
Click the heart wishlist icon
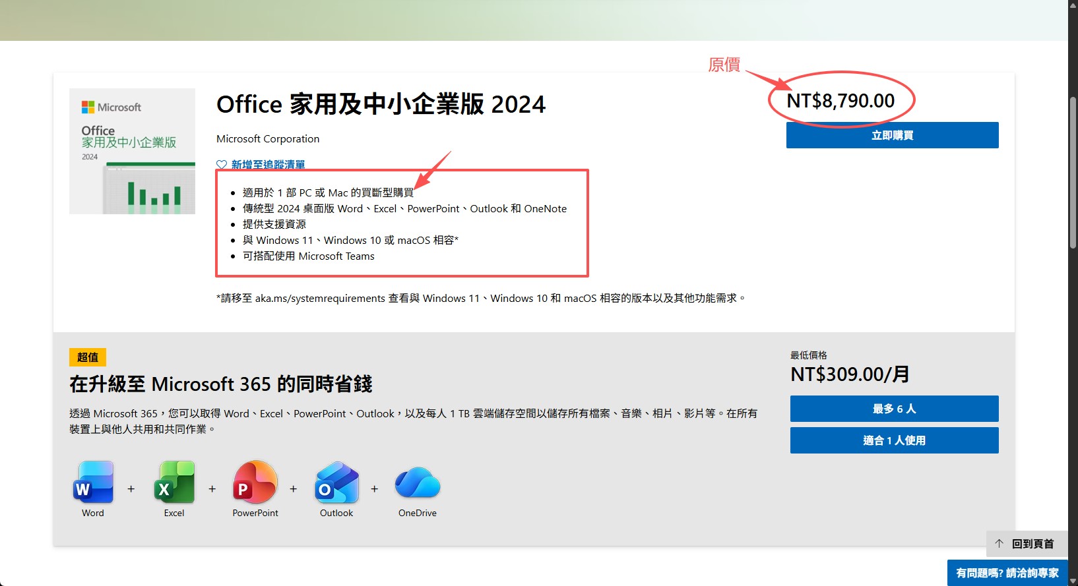point(222,165)
